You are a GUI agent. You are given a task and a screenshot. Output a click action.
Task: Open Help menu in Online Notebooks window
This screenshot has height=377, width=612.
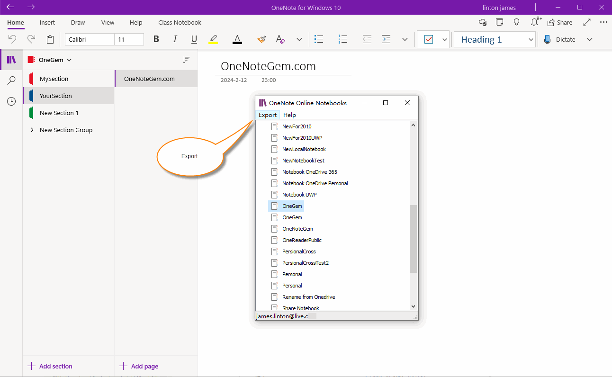coord(289,115)
